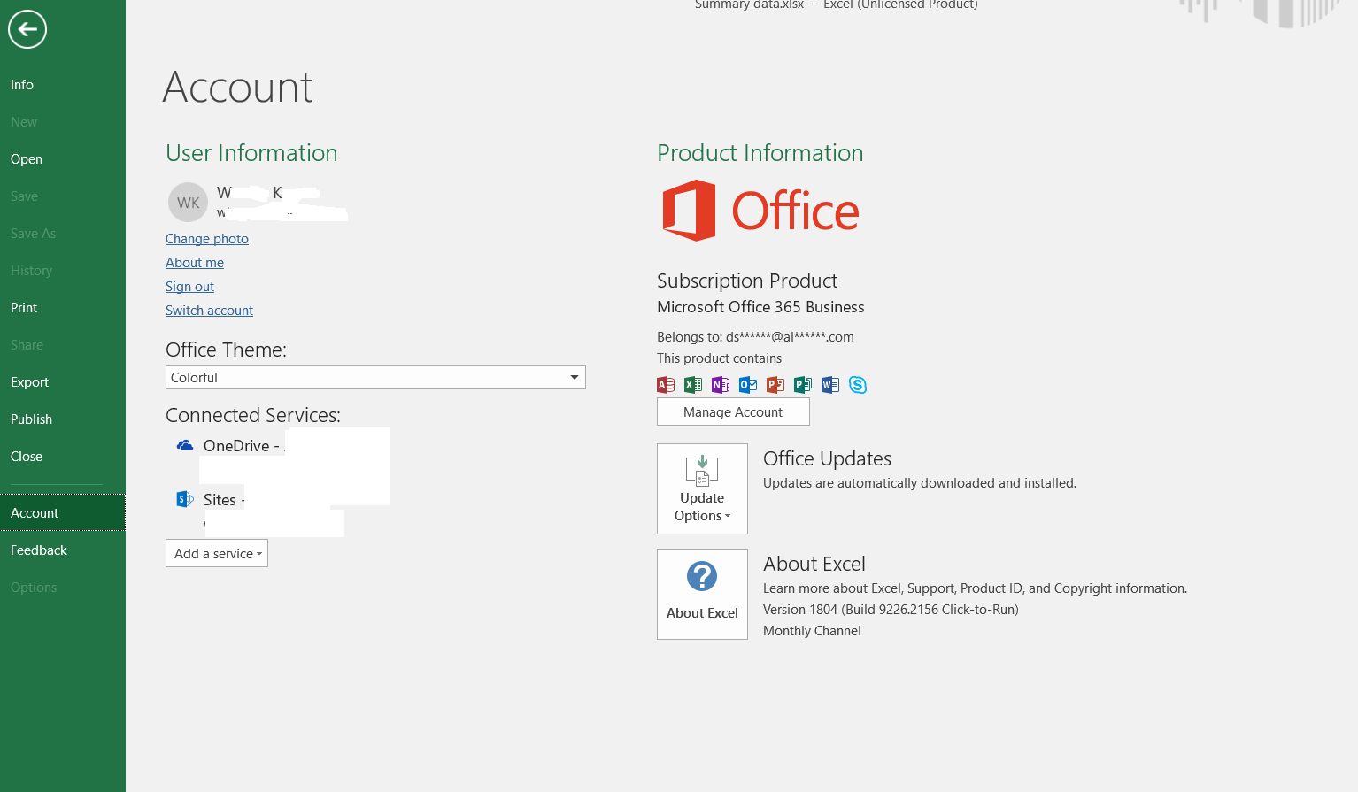Click the PowerPoint app icon

point(775,385)
